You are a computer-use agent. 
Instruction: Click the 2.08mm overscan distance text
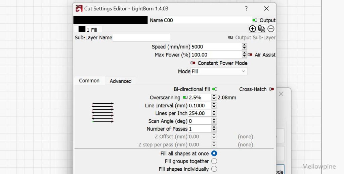[x=227, y=98]
